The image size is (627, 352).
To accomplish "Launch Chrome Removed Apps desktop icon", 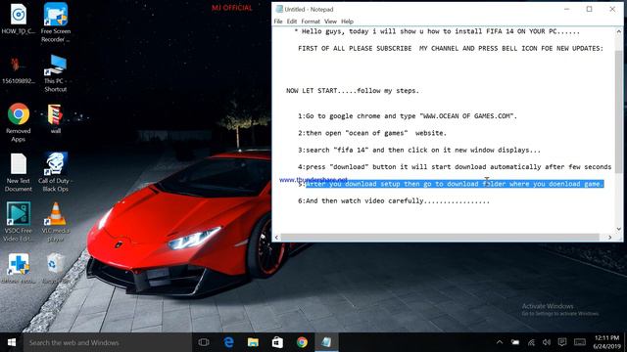I will (x=19, y=122).
